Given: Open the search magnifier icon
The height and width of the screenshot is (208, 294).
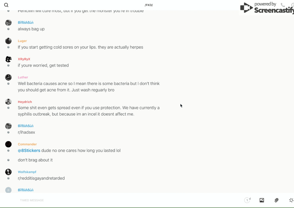Looking at the screenshot, I should point(6,5).
